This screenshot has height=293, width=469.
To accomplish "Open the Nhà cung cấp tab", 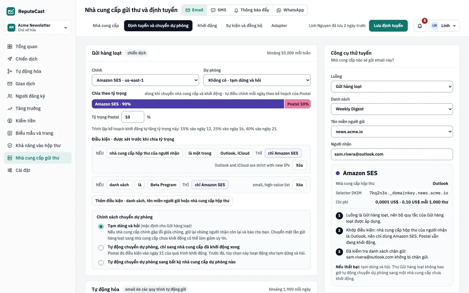I will point(106,26).
